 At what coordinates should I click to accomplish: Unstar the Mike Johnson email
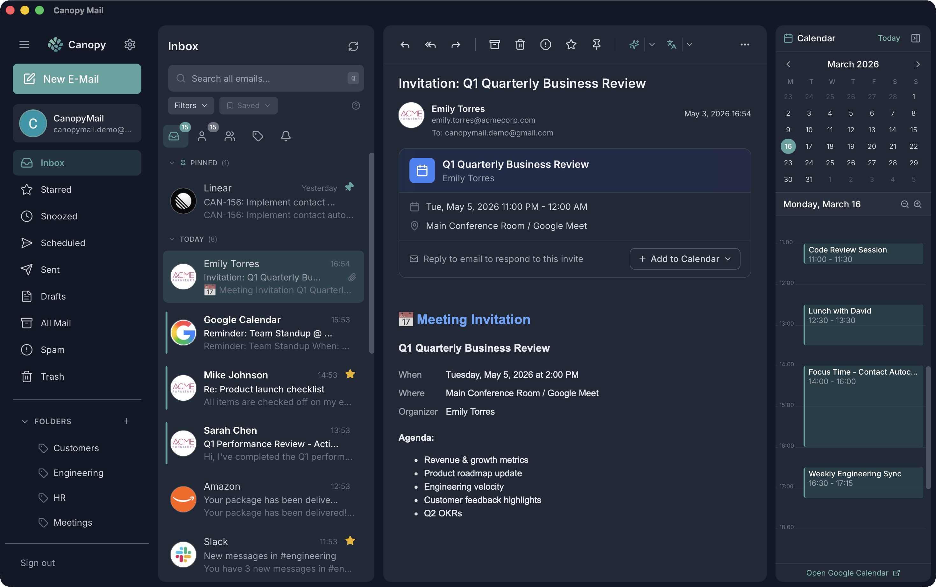tap(350, 374)
